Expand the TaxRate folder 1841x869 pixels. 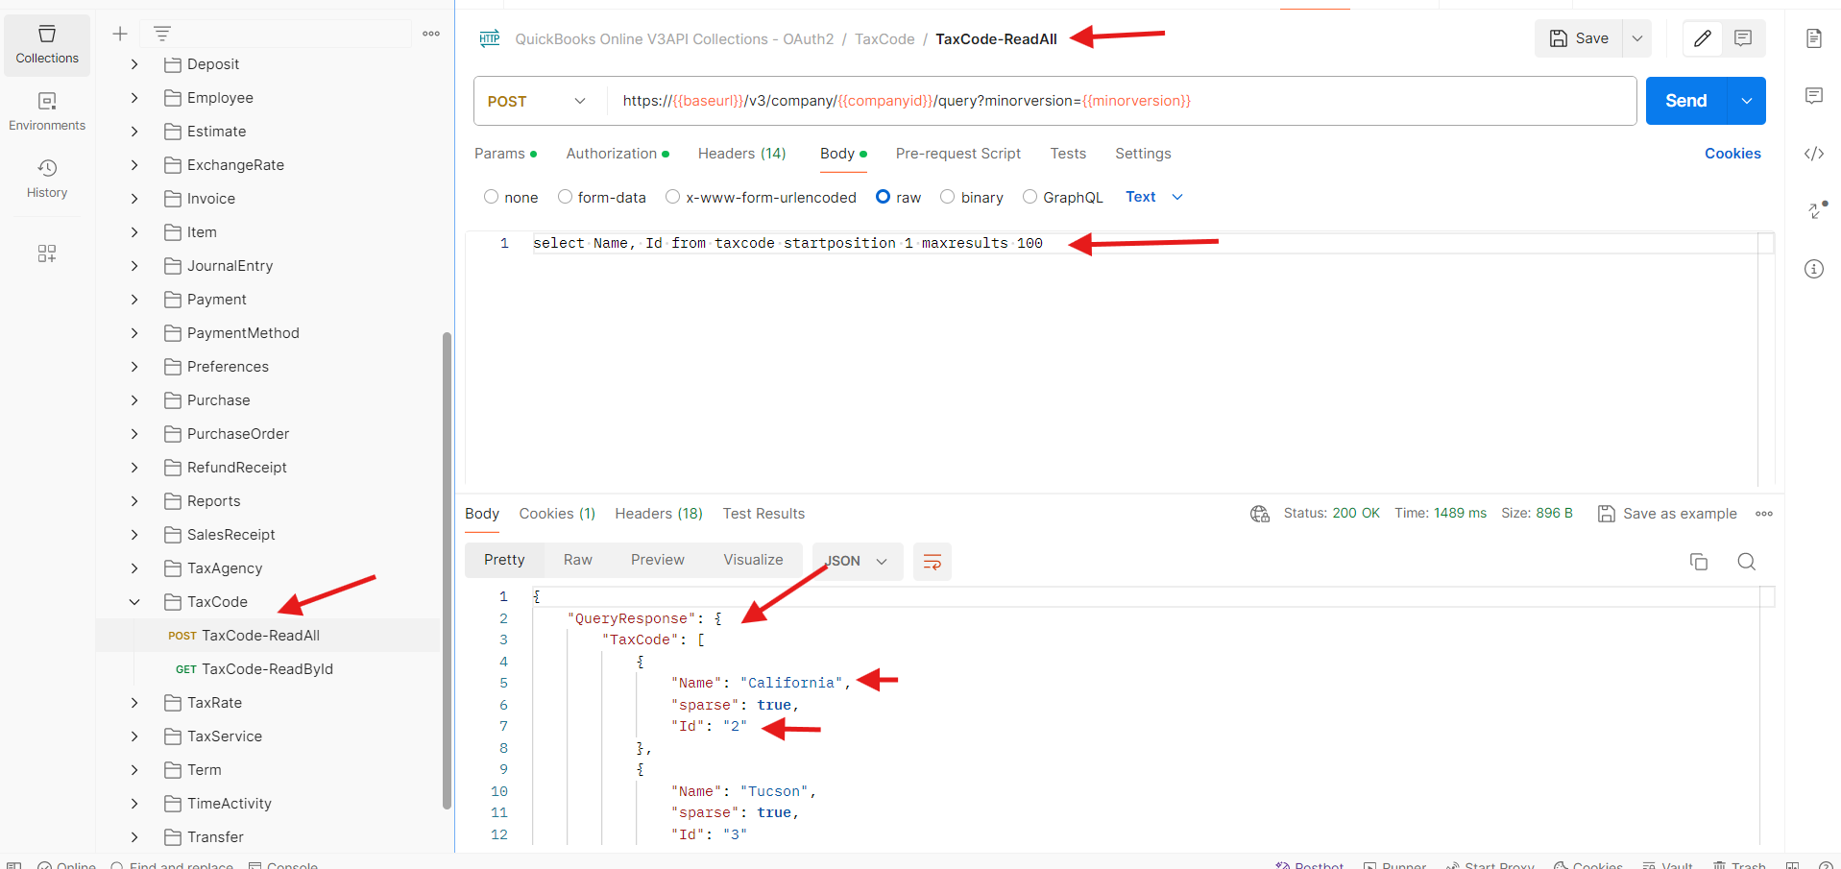click(x=134, y=703)
